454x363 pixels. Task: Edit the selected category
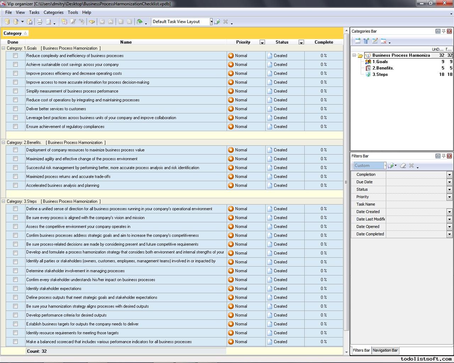(375, 41)
